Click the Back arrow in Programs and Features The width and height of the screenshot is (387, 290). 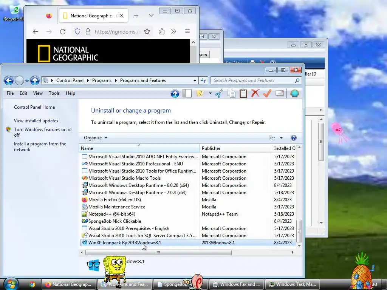click(x=9, y=80)
